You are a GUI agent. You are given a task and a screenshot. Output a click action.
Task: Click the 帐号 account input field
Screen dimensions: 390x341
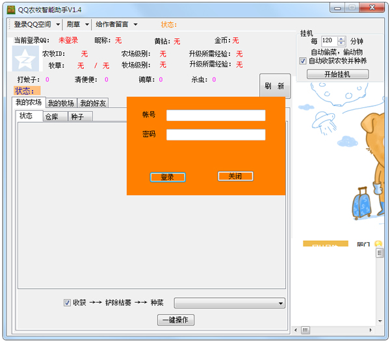tap(216, 115)
